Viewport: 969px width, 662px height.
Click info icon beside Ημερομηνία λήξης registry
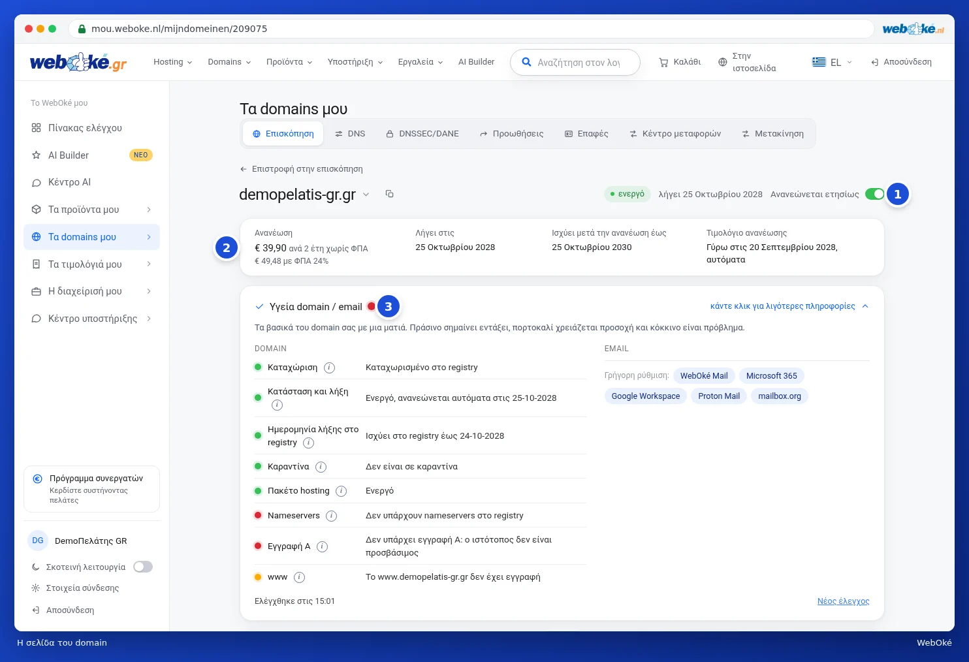(x=308, y=443)
